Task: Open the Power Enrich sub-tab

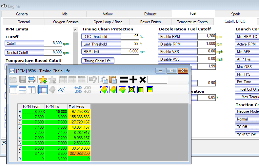Action: click(150, 22)
